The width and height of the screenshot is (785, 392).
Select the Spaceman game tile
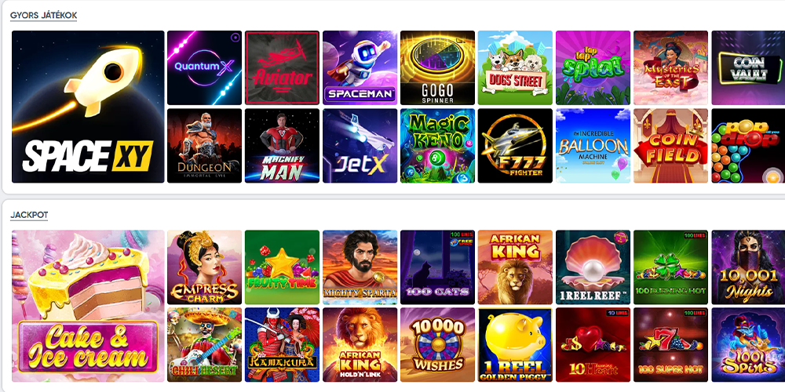pyautogui.click(x=360, y=67)
